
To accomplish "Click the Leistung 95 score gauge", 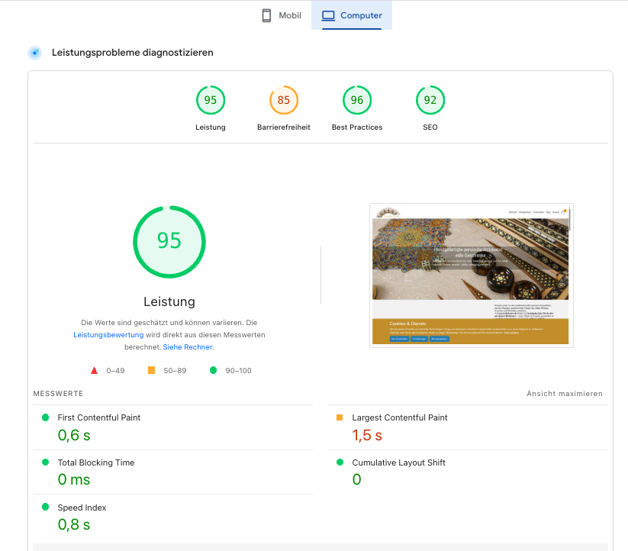I will pos(211,100).
